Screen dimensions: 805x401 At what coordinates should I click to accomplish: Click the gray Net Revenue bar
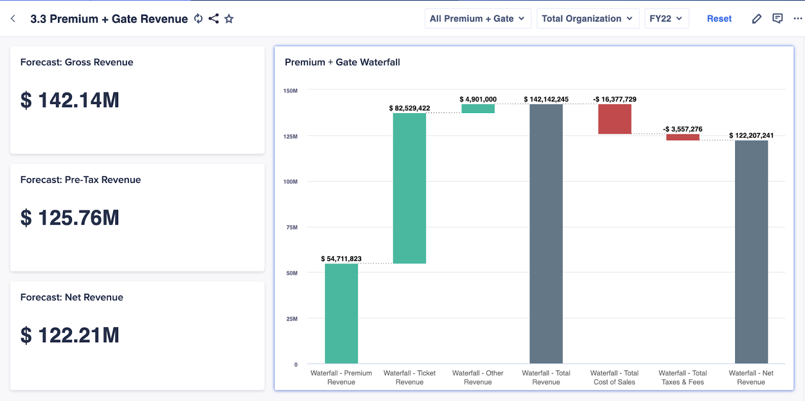(x=751, y=252)
